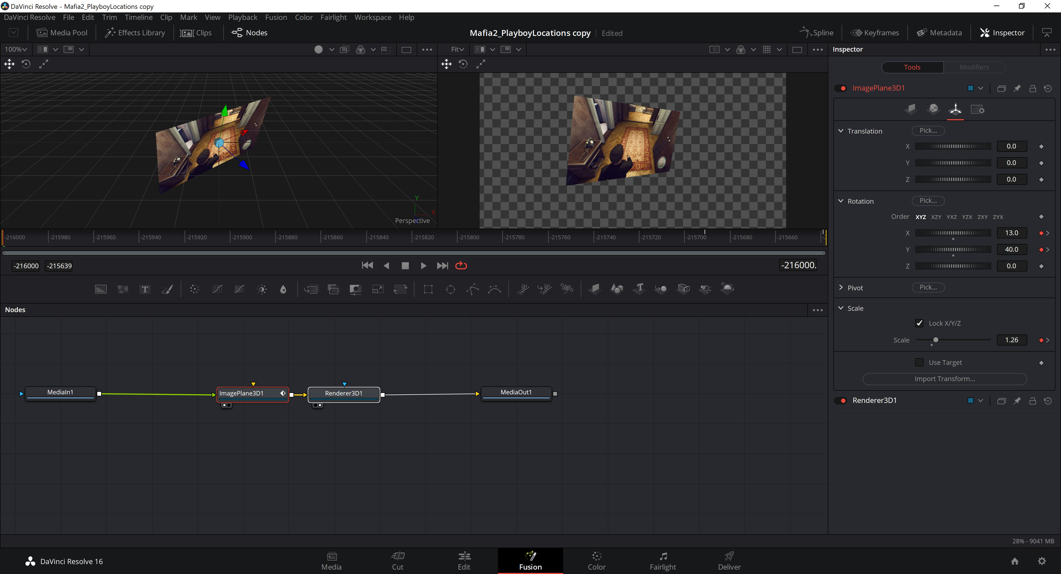The width and height of the screenshot is (1061, 574).
Task: Pin the ImagePlane3D1 inspector controls
Action: (1017, 88)
